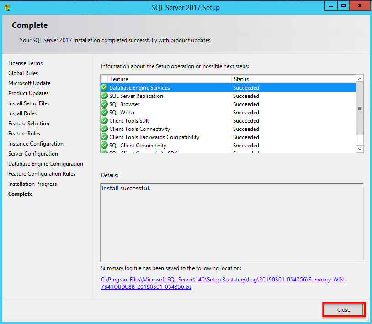Click Server Configuration step in sidebar

click(33, 154)
